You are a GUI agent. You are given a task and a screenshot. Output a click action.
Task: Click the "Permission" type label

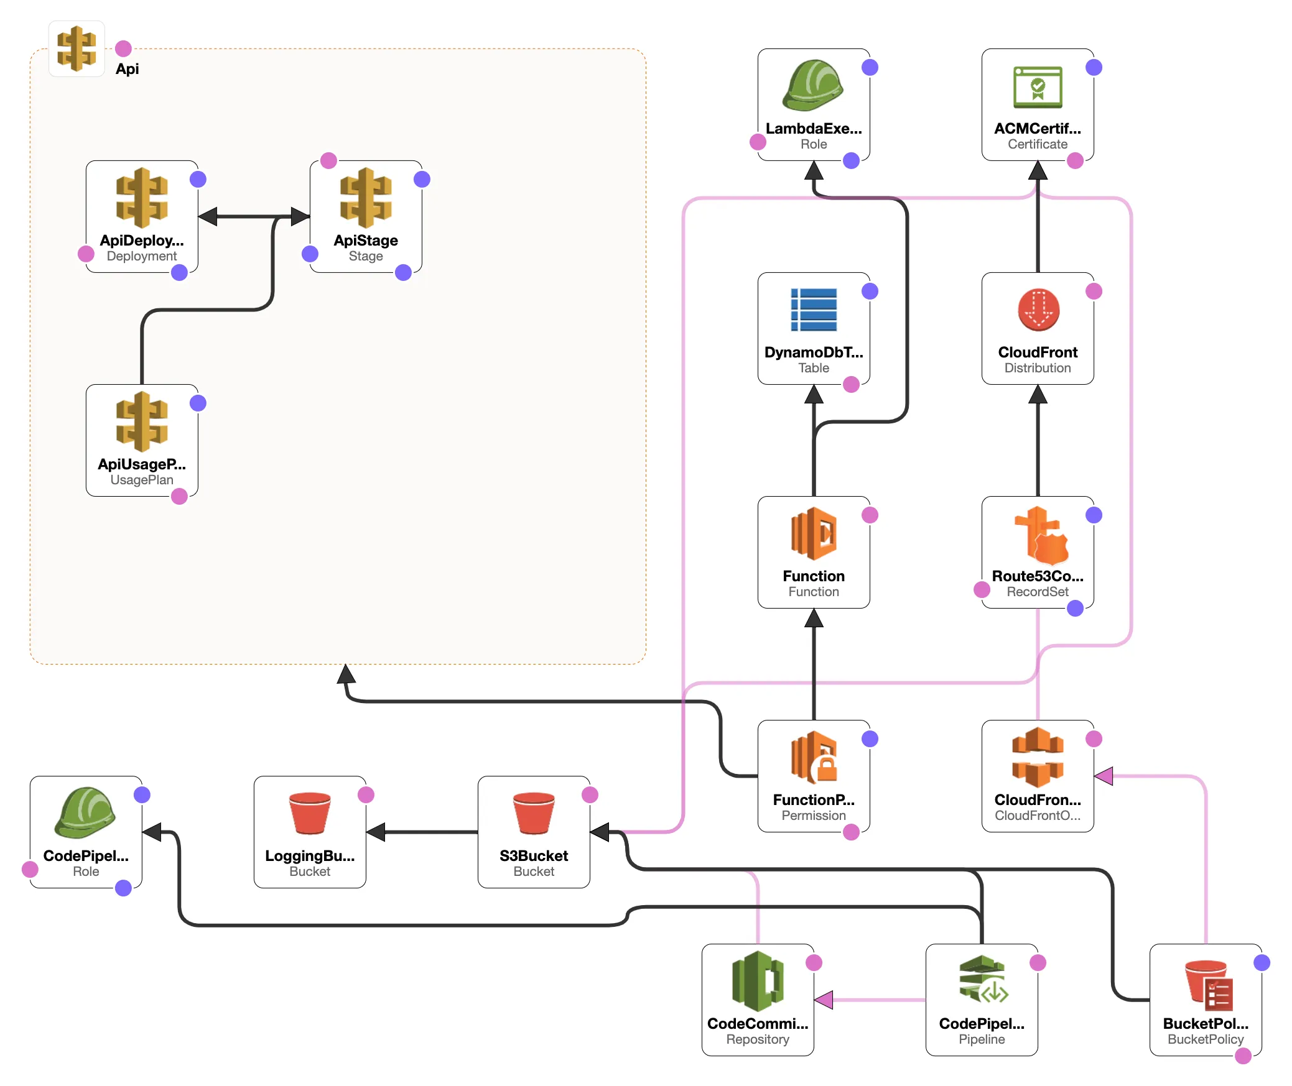pos(814,816)
